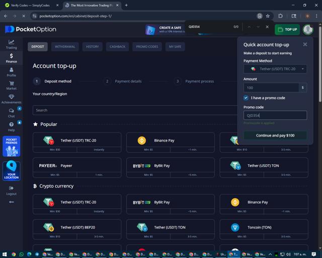Viewport: 322px width, 258px height.
Task: Open the Windows Start menu
Action: pyautogui.click(x=5, y=254)
